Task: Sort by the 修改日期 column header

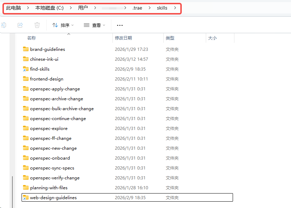Action: [123, 38]
